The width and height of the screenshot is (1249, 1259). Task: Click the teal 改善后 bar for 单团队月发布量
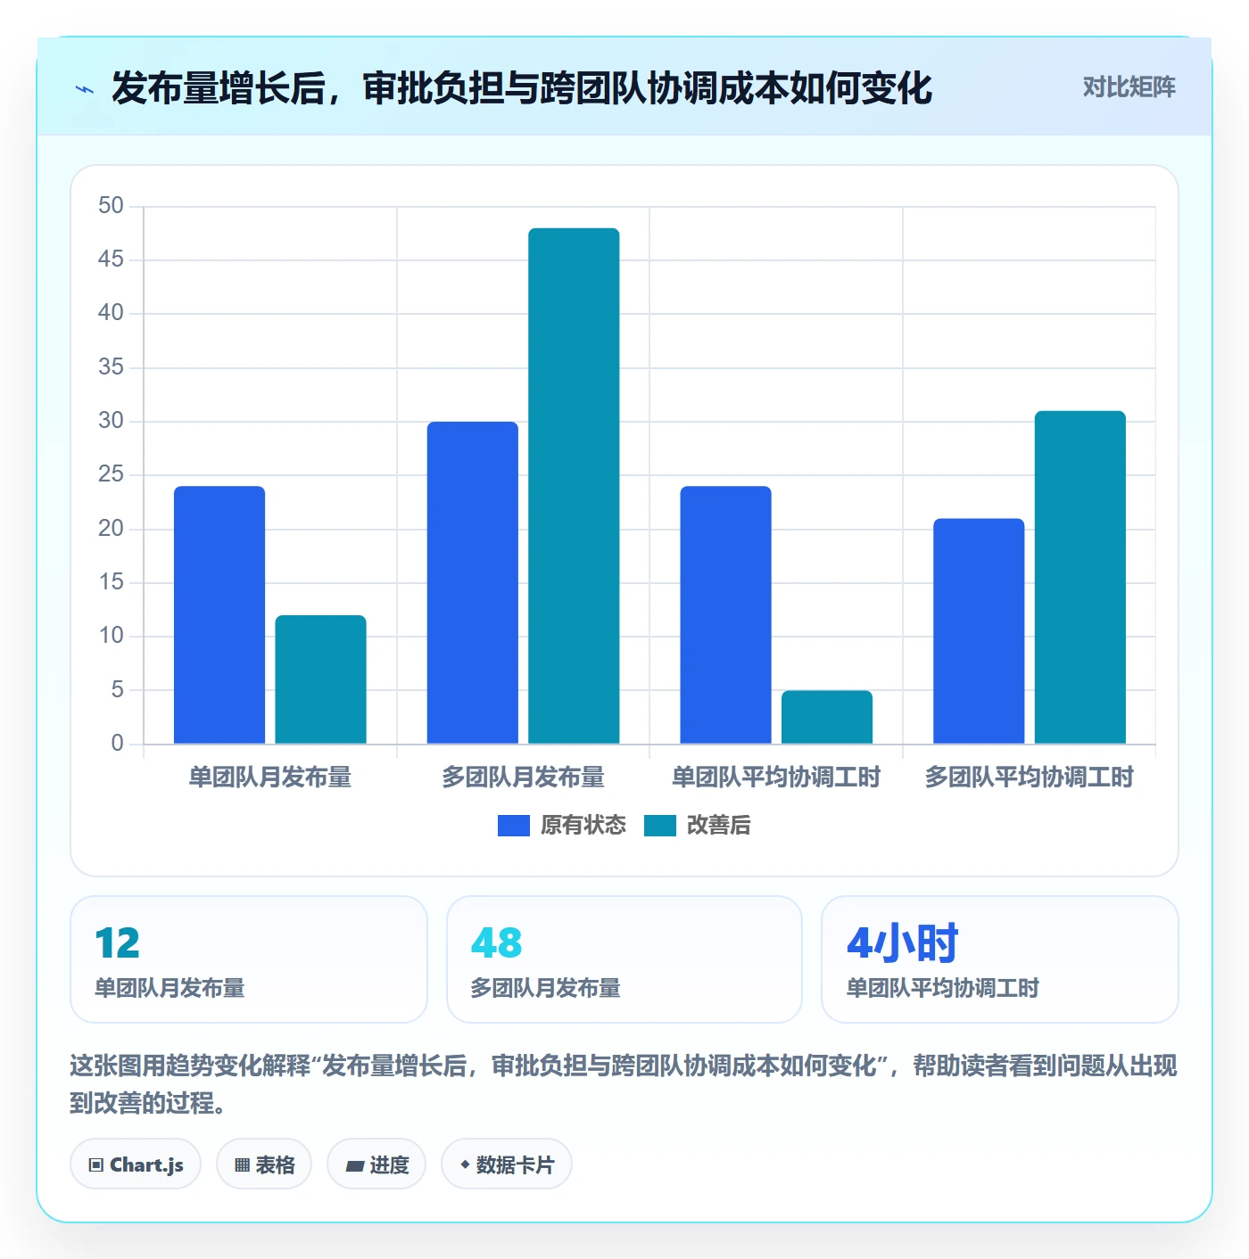coord(321,679)
